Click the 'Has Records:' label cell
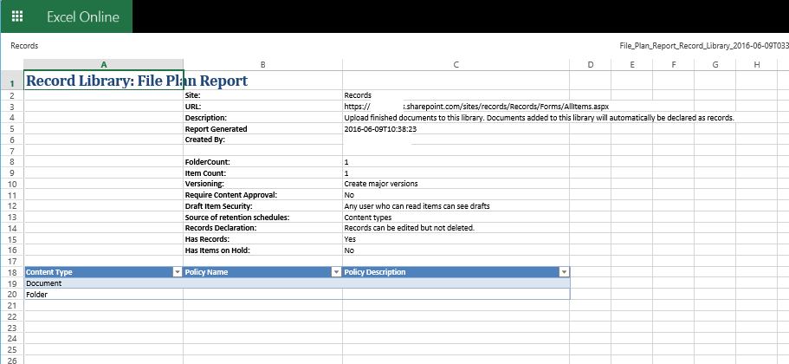 tap(262, 239)
